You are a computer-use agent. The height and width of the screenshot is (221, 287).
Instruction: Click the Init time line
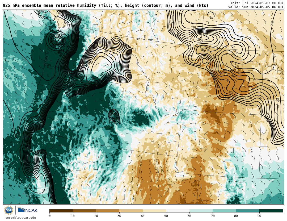click(x=257, y=3)
